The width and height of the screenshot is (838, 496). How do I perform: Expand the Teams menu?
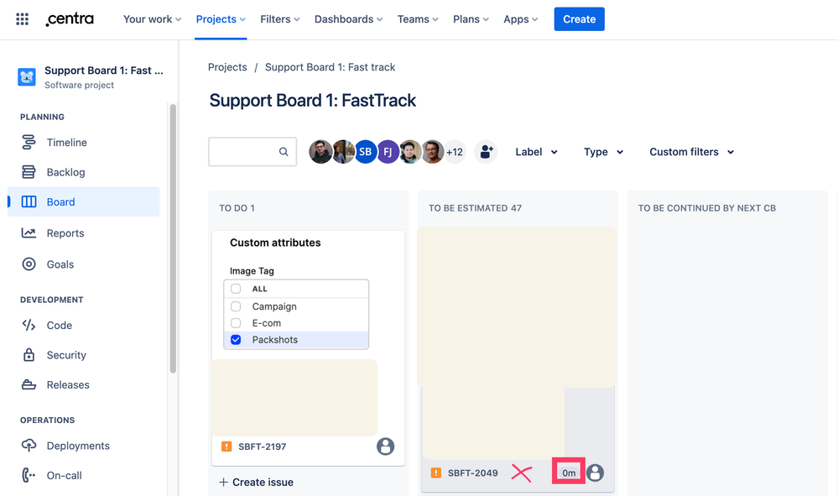click(x=418, y=19)
